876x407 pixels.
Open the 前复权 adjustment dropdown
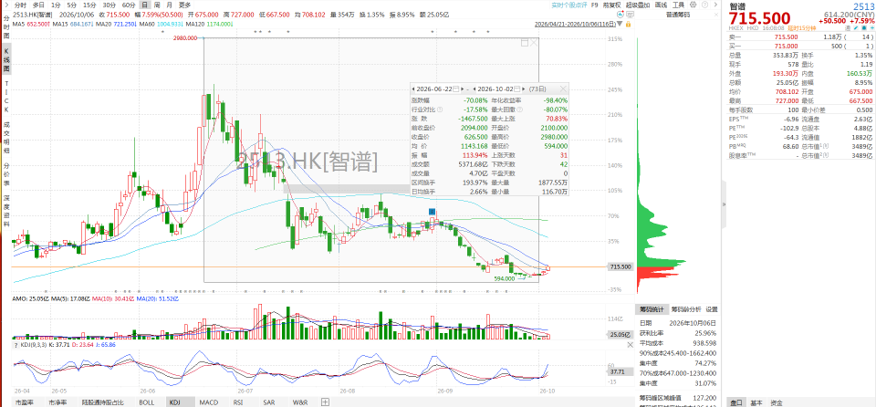[x=611, y=5]
